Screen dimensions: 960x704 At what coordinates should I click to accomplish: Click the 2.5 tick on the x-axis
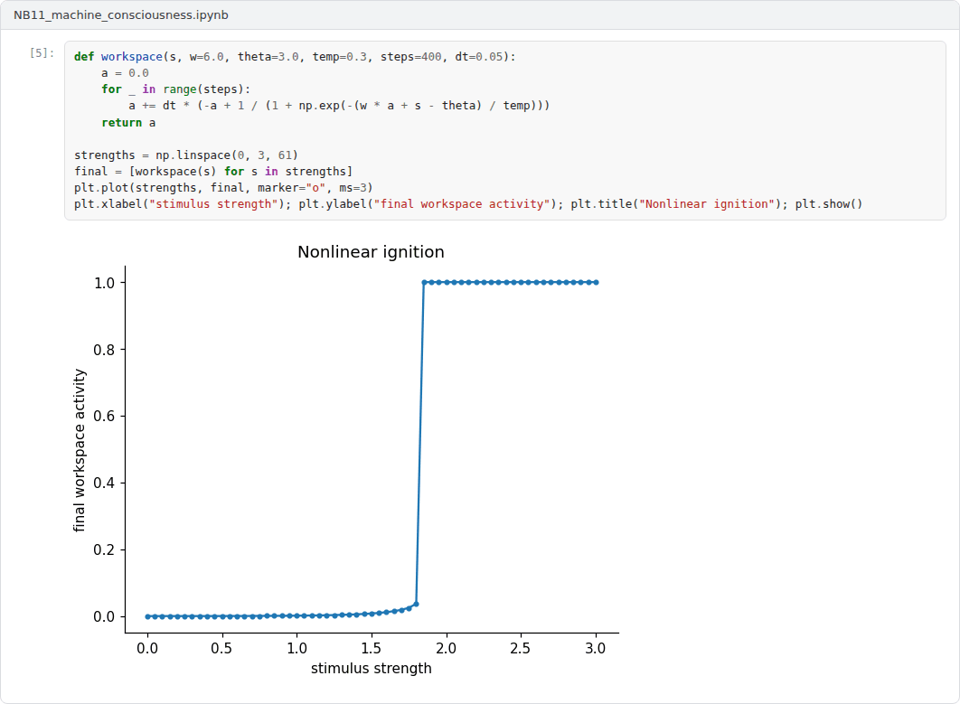tap(521, 648)
